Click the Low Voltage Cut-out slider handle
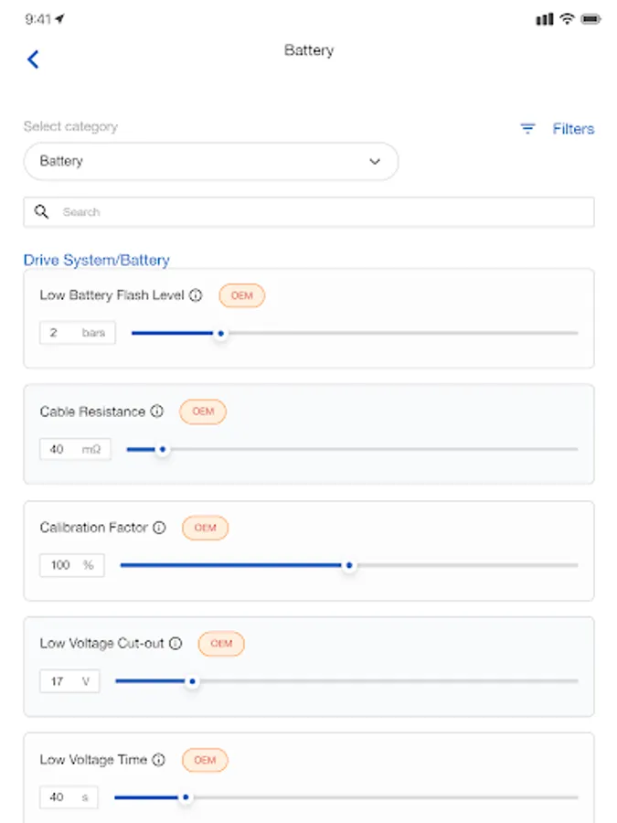The height and width of the screenshot is (823, 617). point(191,681)
